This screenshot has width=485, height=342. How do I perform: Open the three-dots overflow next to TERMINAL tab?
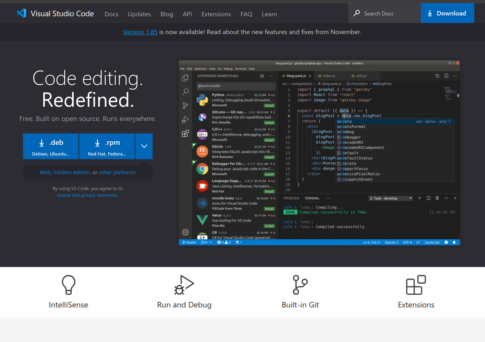(328, 198)
